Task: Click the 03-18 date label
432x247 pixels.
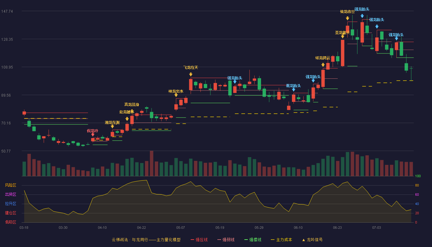Action: [x=24, y=228]
